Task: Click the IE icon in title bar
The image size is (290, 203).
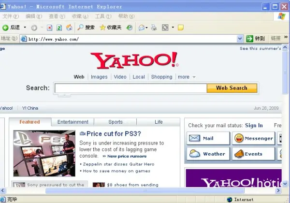Action: coord(3,6)
